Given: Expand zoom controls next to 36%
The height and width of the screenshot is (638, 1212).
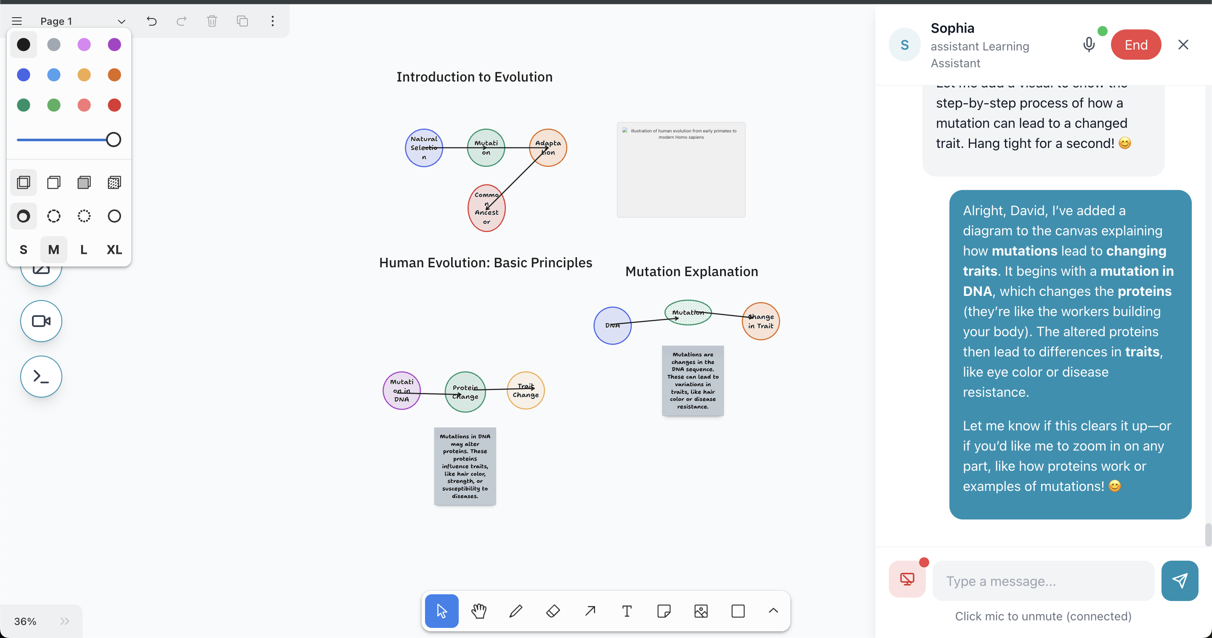Looking at the screenshot, I should (x=64, y=621).
